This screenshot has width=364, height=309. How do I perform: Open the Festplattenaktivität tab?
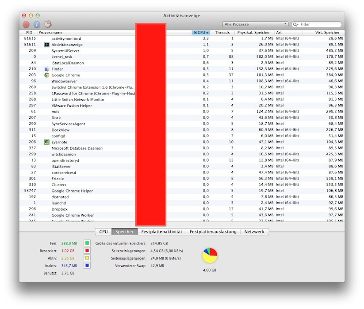point(162,232)
